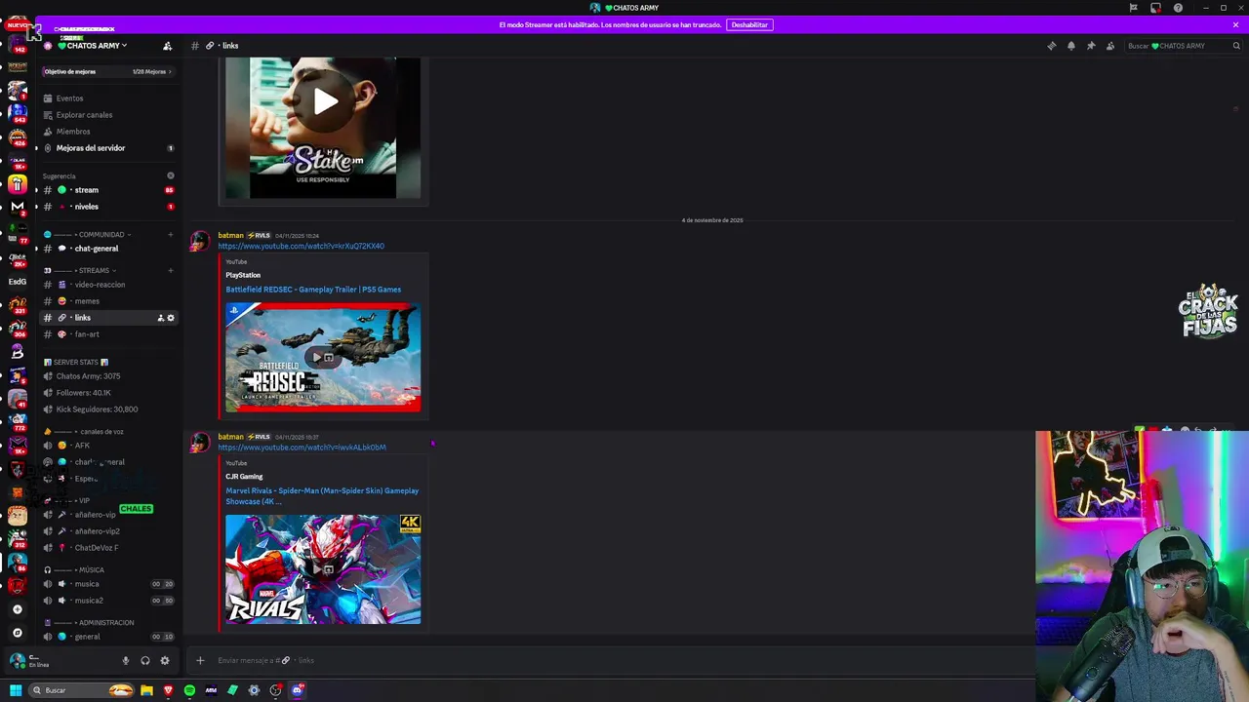Open Miembros in the sidebar

click(73, 132)
